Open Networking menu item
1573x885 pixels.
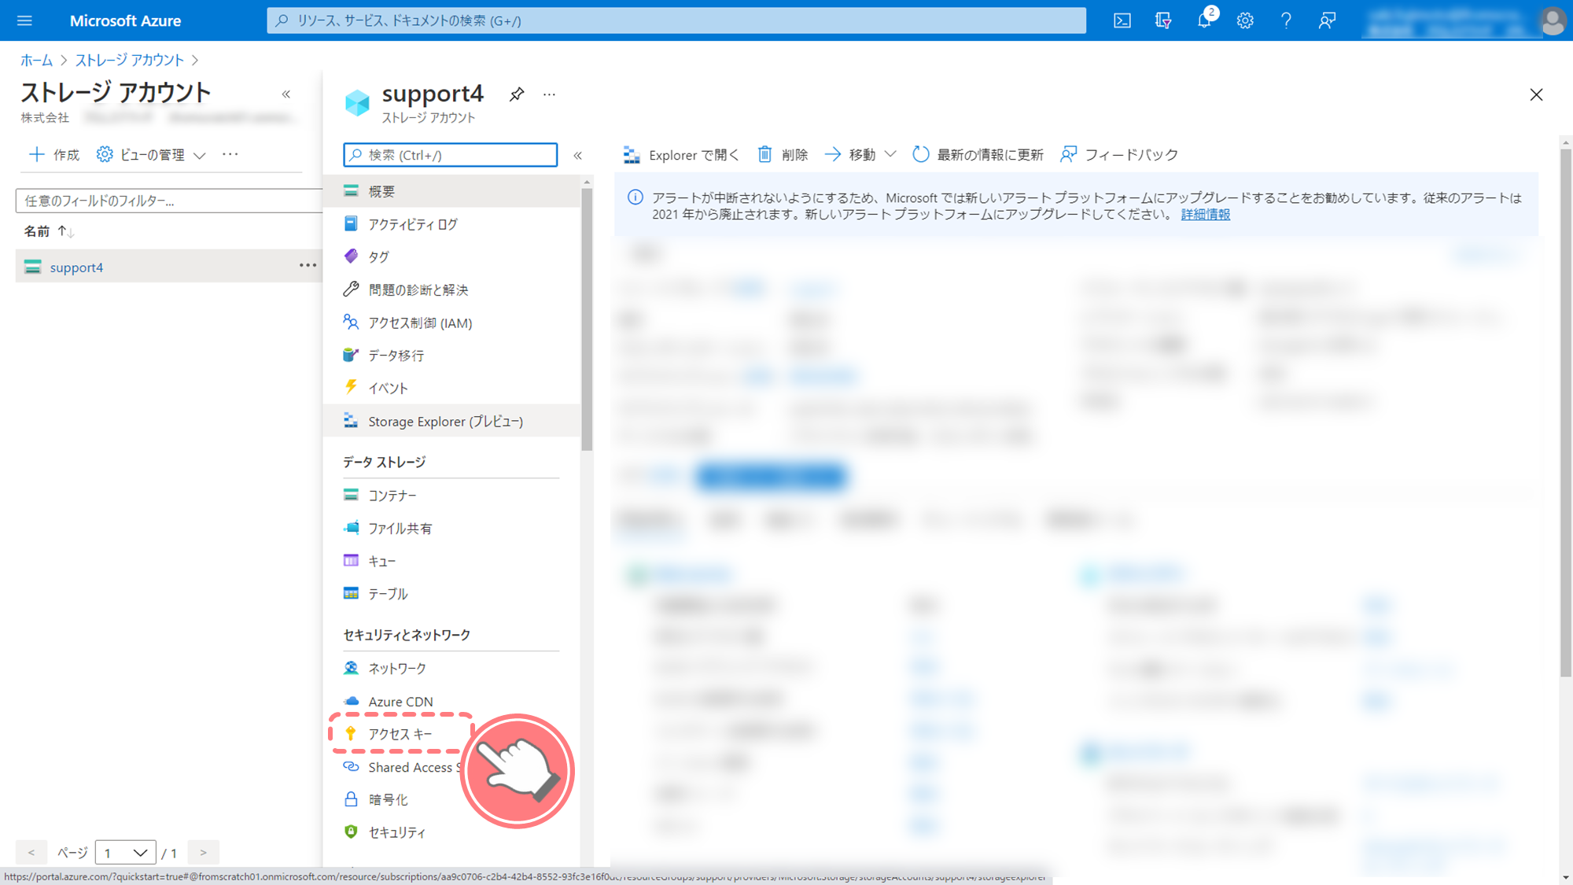[x=451, y=669]
